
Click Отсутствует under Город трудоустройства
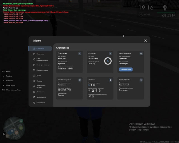click(123, 90)
